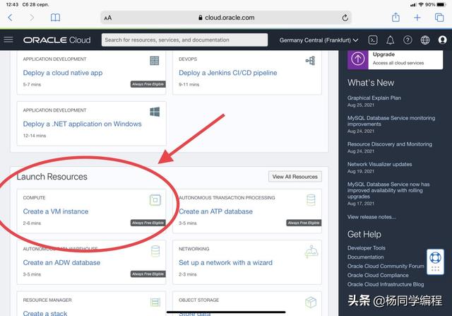Screen dimensions: 452x316
Task: Click View All Resources button
Action: [x=295, y=176]
